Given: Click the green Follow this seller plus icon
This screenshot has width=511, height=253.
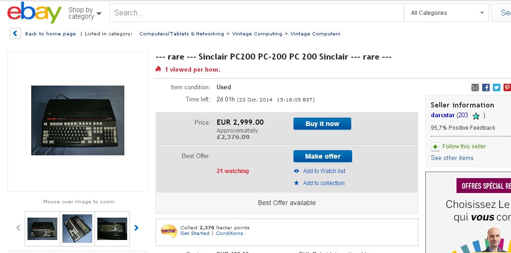Looking at the screenshot, I should coord(435,146).
